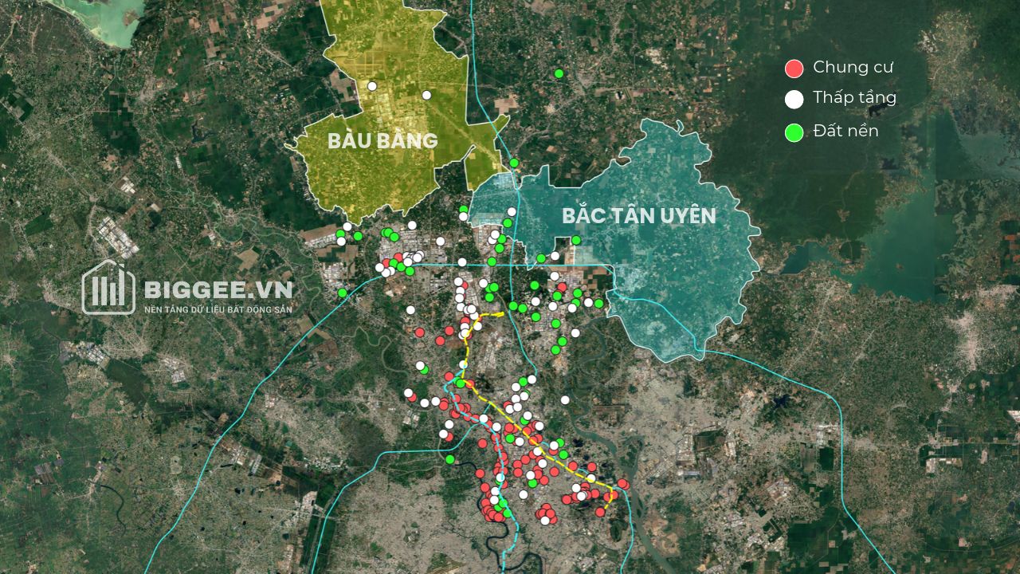Image resolution: width=1020 pixels, height=574 pixels.
Task: Click the red Chung cư legend dot
Action: (x=794, y=69)
